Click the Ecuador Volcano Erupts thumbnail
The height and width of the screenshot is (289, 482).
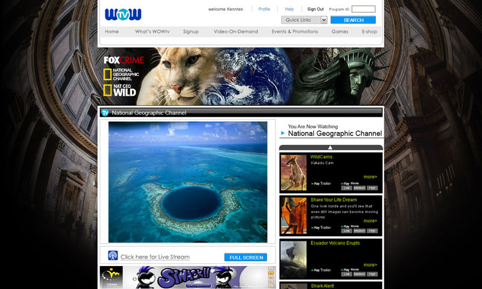(293, 259)
